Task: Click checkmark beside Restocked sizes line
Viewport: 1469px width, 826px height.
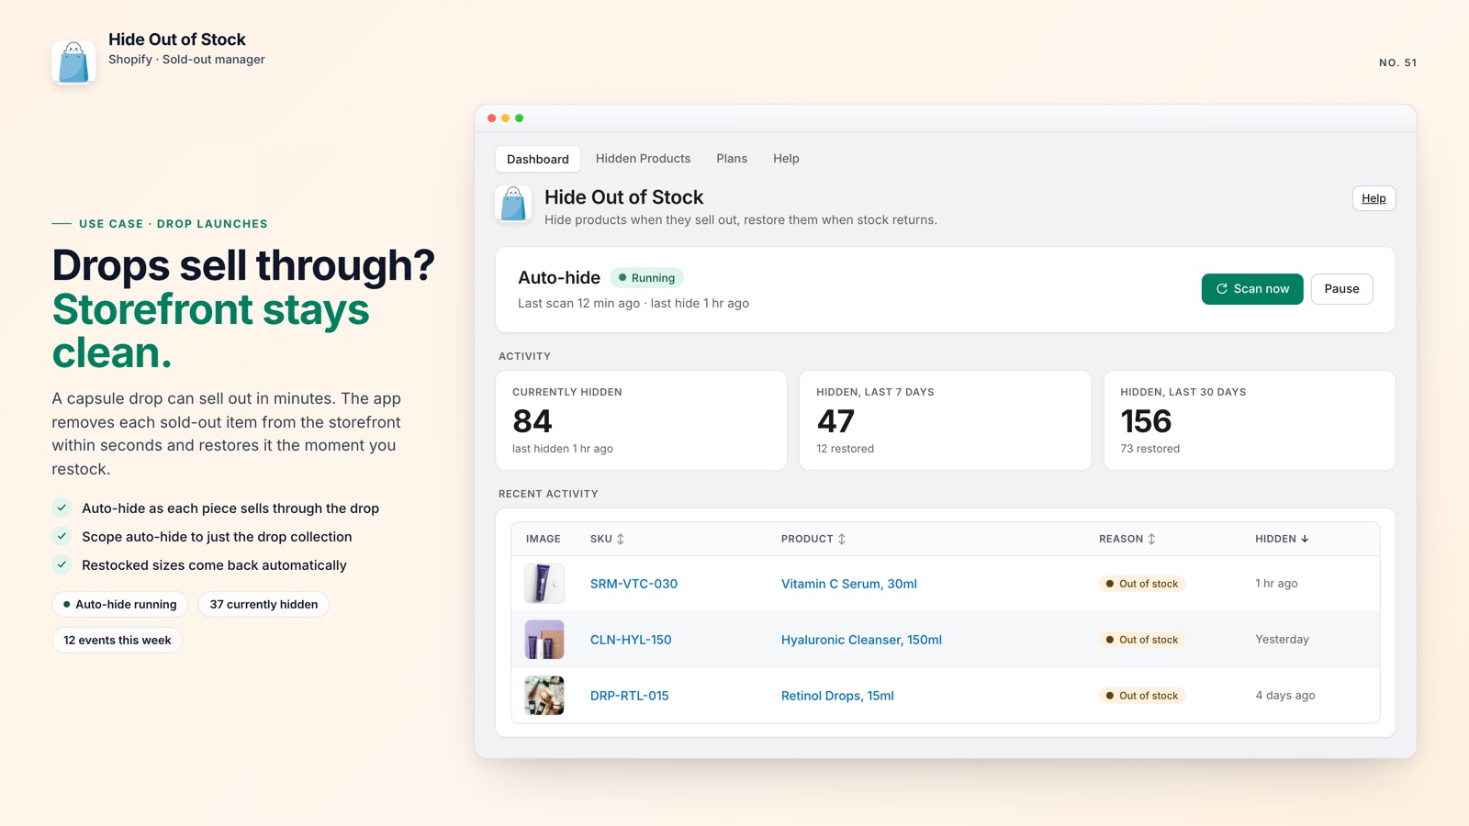Action: (x=62, y=564)
